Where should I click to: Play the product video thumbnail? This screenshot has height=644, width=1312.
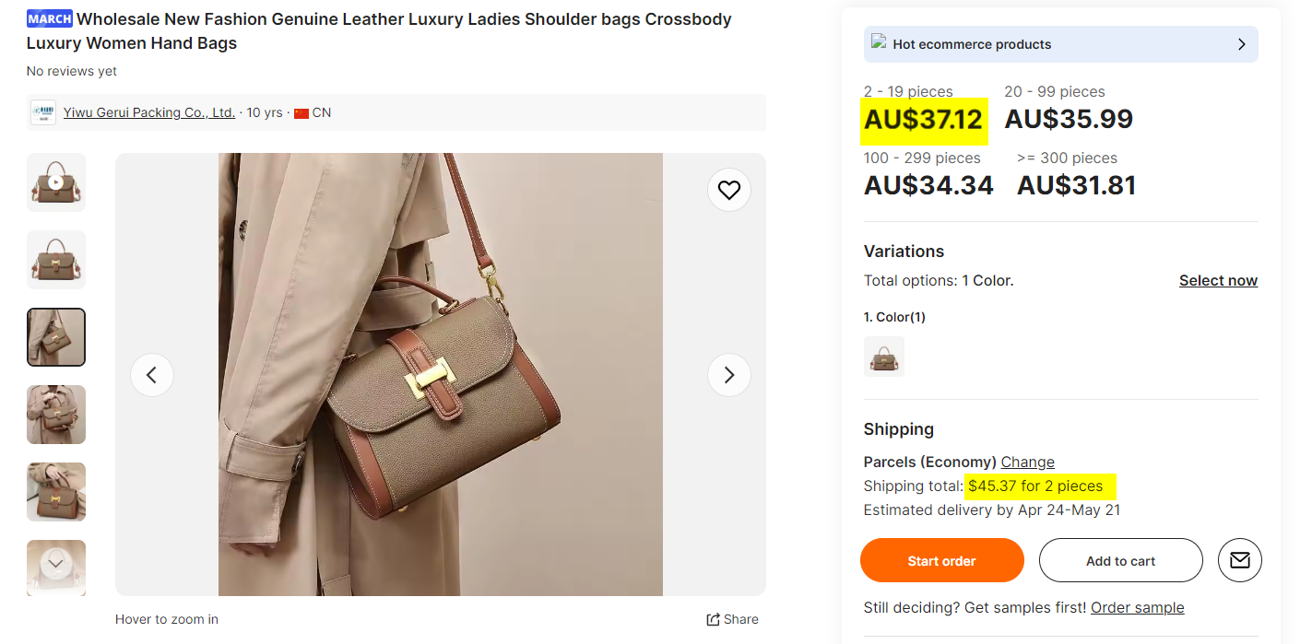click(56, 182)
